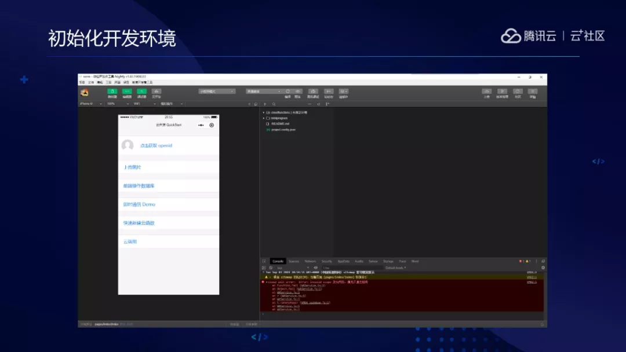Switch to the Sources tab
626x352 pixels.
(x=294, y=261)
